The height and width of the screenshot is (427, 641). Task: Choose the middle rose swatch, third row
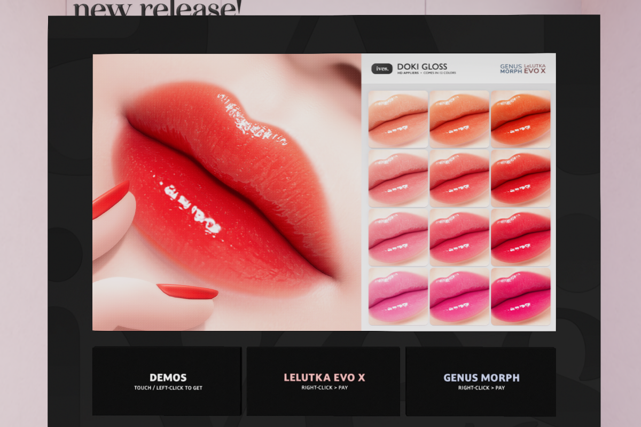point(459,237)
